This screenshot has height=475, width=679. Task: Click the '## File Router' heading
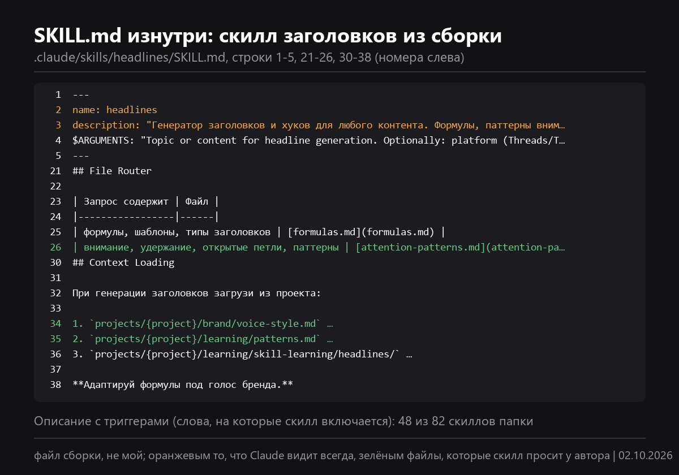coord(112,171)
